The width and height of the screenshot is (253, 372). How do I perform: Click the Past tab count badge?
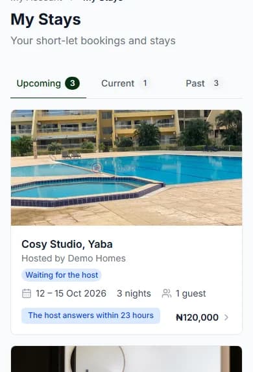216,83
